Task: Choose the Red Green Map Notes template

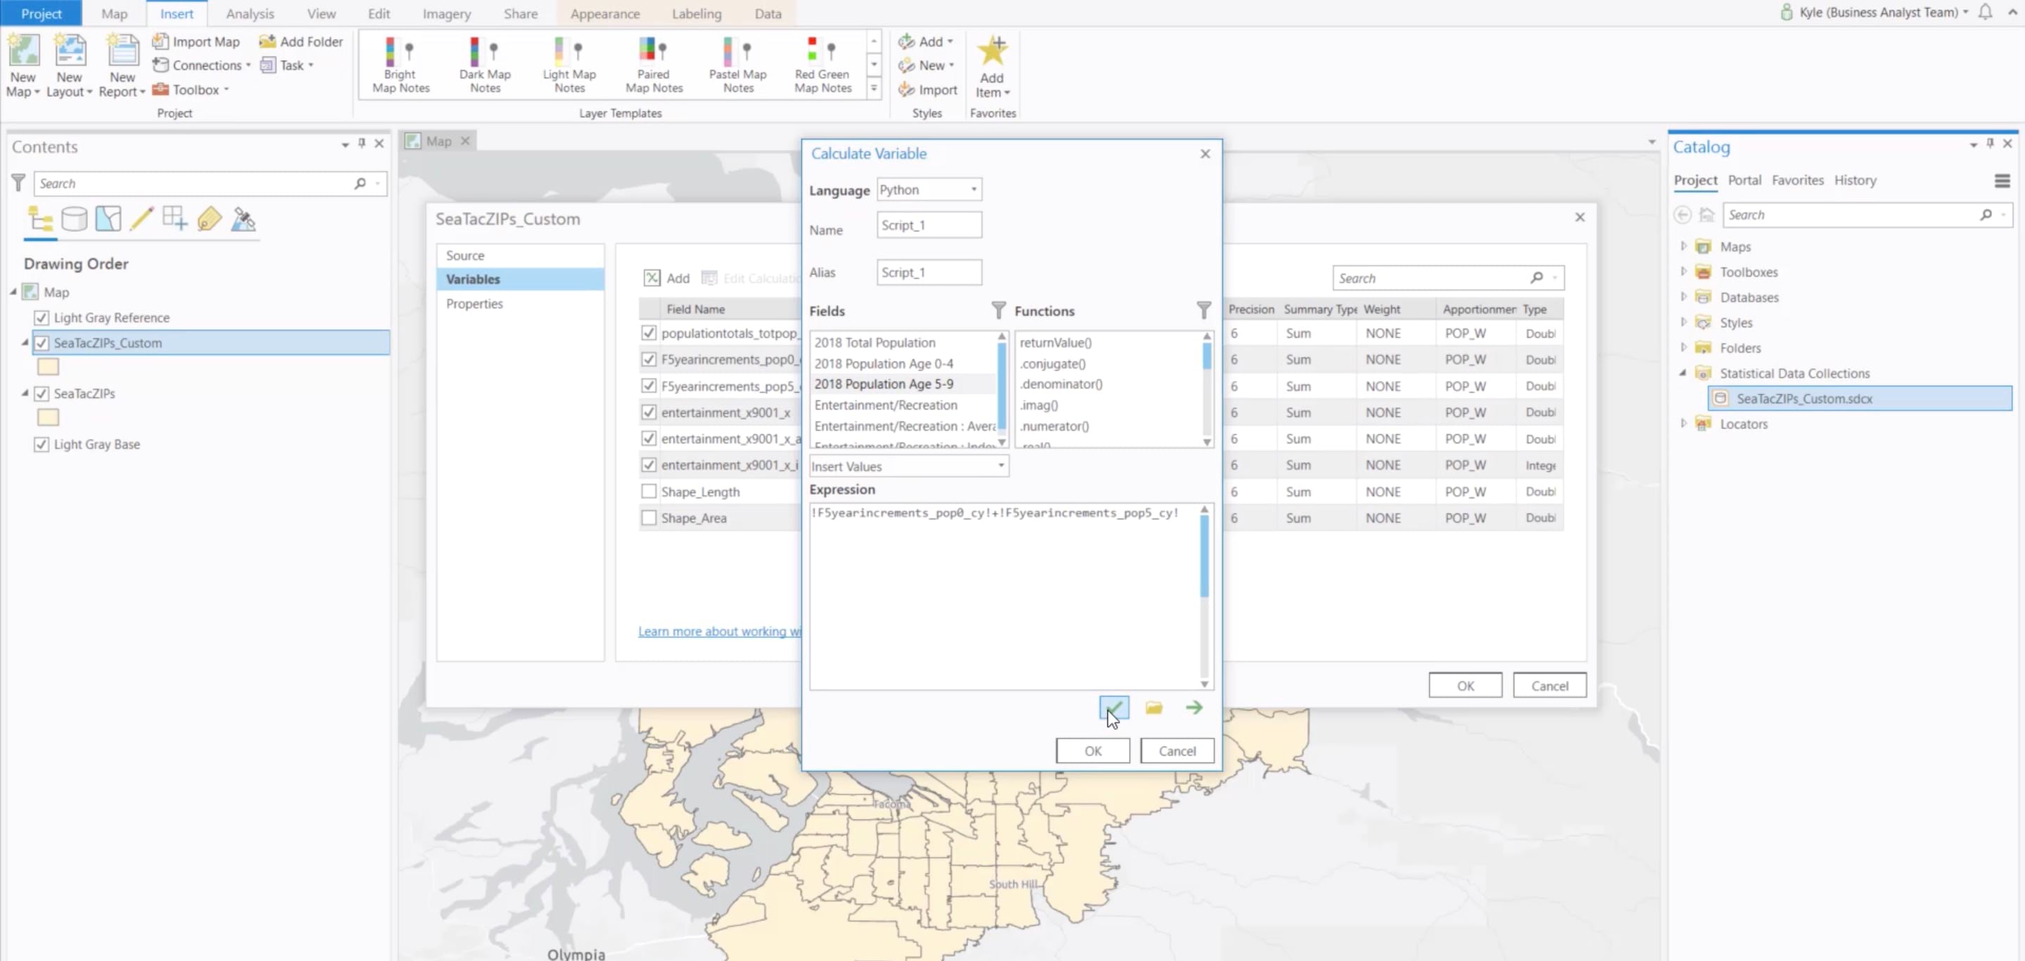Action: point(820,65)
